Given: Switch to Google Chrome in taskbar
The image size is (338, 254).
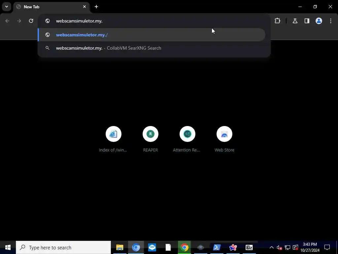Looking at the screenshot, I should (184, 247).
